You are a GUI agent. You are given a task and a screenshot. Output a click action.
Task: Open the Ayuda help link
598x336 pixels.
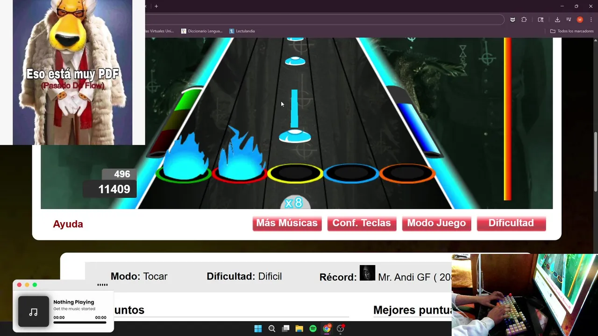pos(68,224)
